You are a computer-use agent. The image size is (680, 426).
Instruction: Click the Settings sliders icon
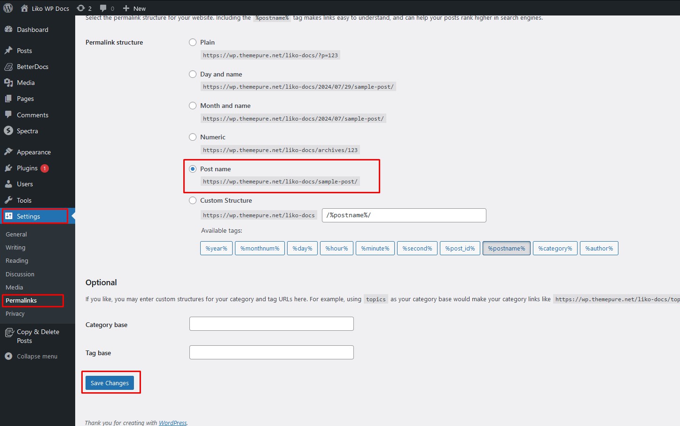coord(8,216)
